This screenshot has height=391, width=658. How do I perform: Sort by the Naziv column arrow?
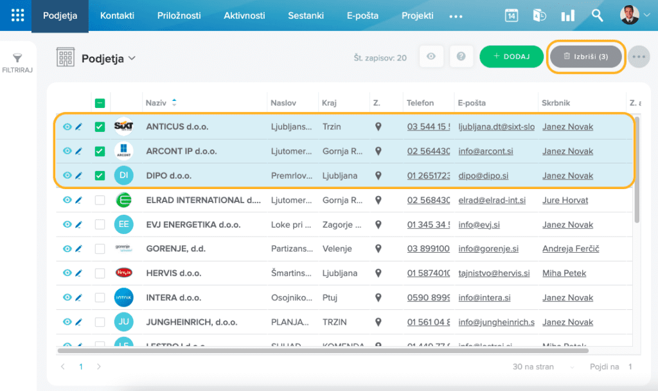click(x=174, y=102)
